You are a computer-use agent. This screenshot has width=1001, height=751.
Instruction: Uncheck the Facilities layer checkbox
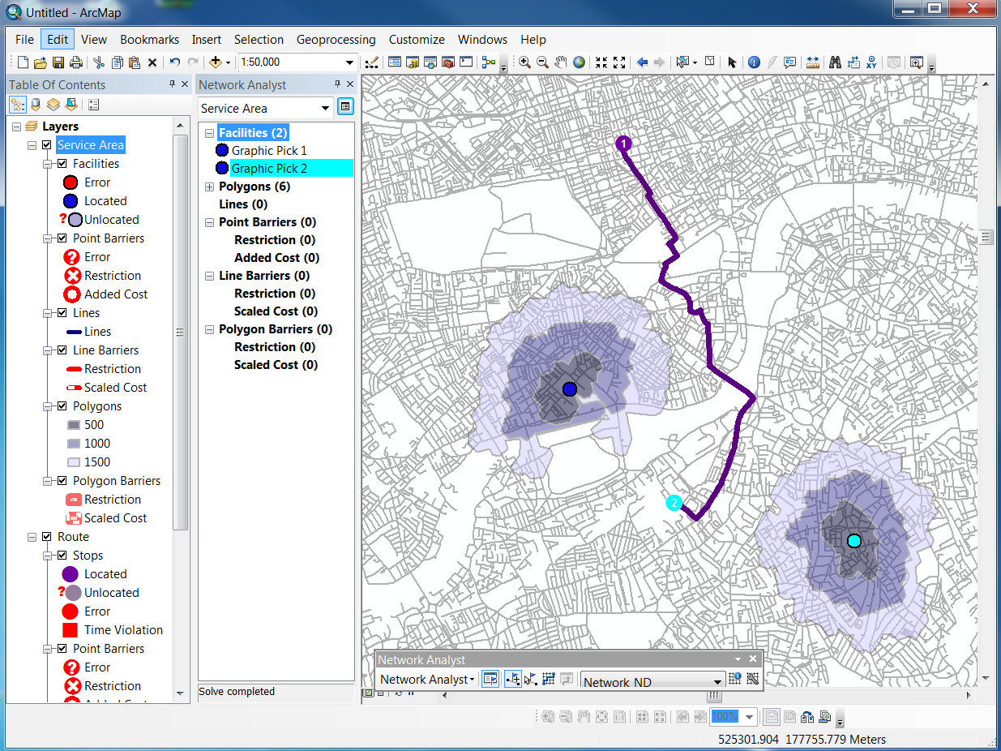pyautogui.click(x=62, y=164)
